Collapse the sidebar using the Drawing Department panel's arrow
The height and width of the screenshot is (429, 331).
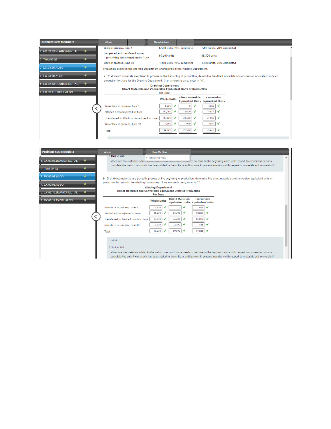point(96,109)
